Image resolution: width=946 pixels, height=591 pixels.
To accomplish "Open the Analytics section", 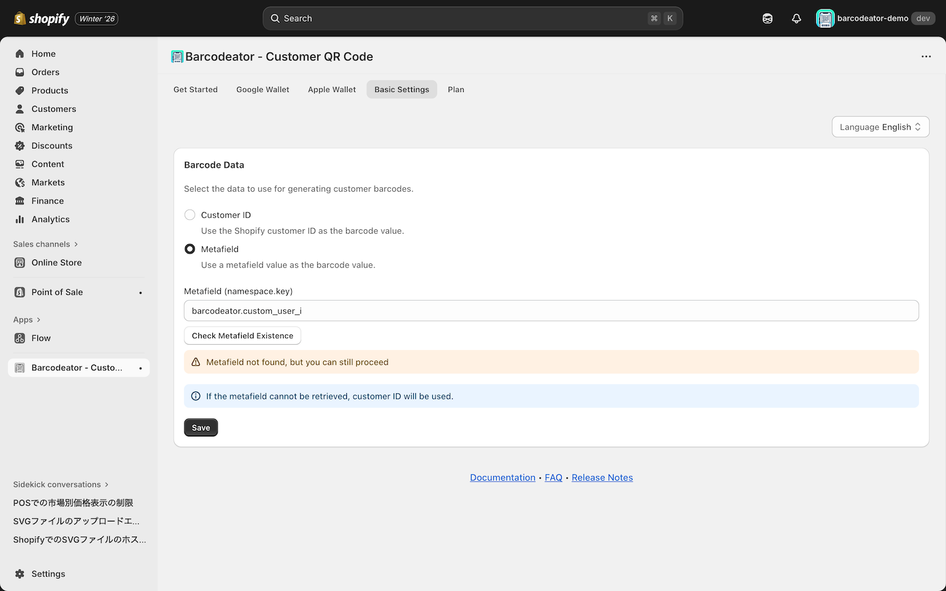I will point(50,219).
